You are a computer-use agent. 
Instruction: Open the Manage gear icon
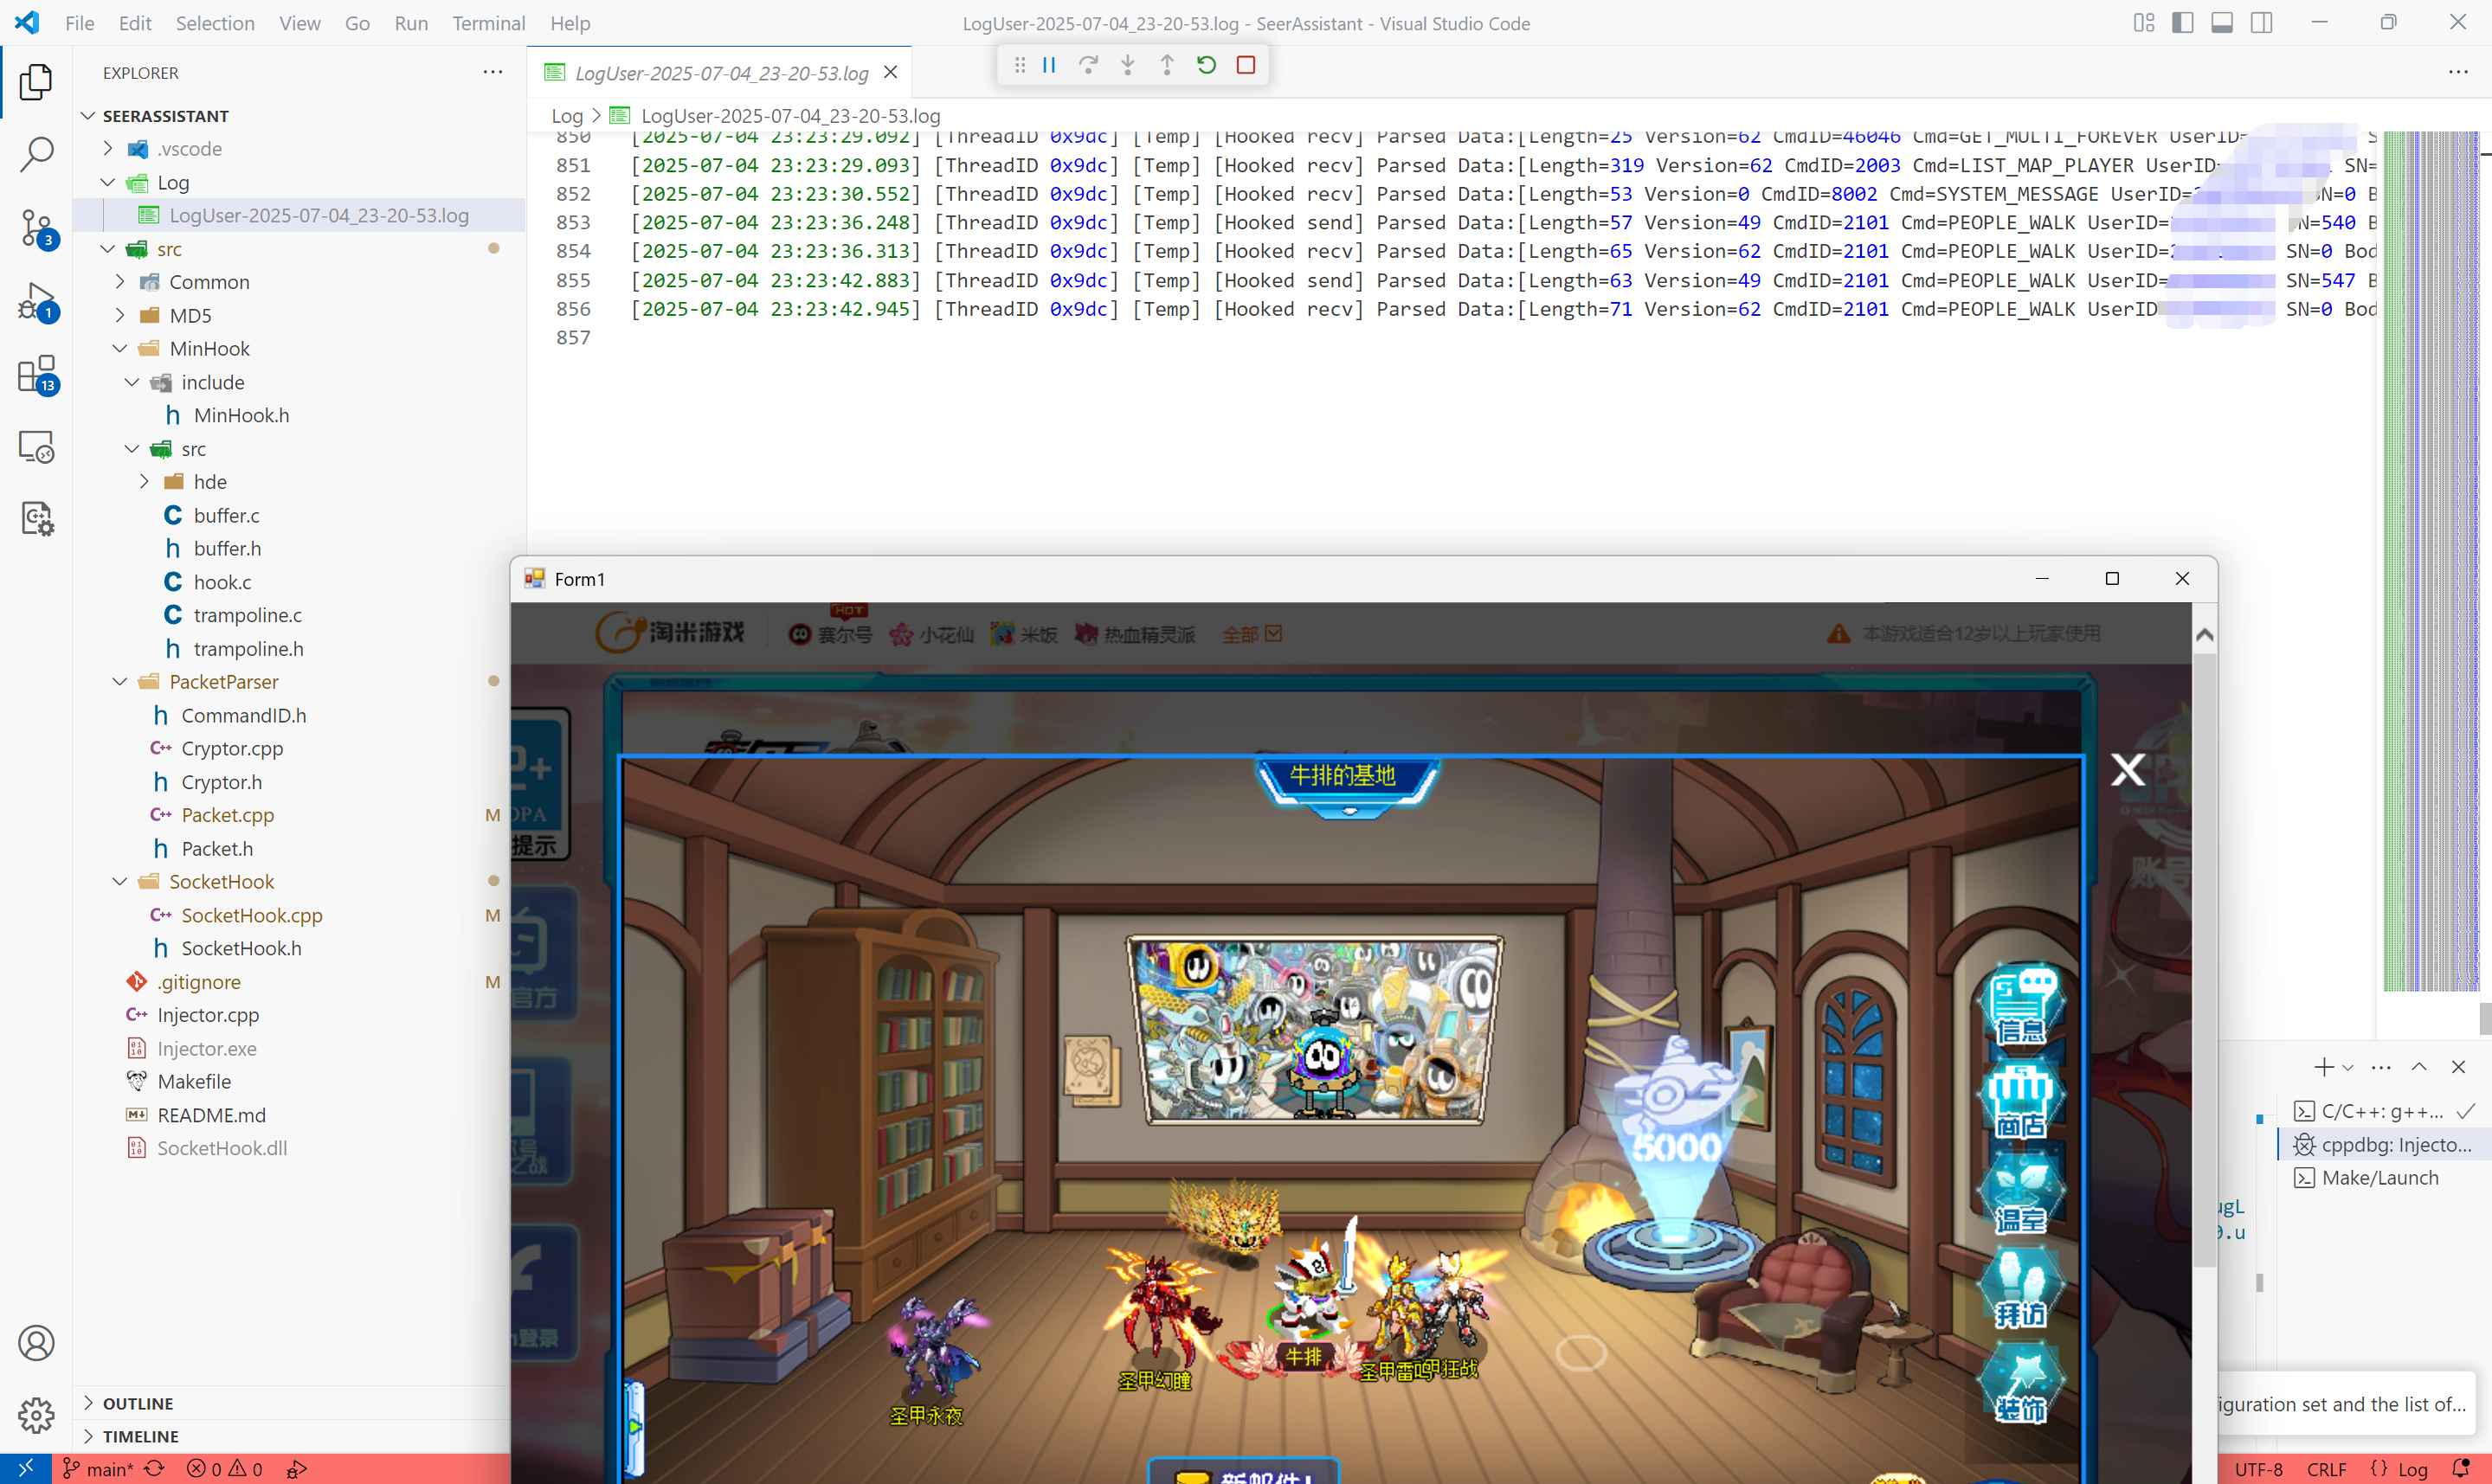(x=37, y=1414)
